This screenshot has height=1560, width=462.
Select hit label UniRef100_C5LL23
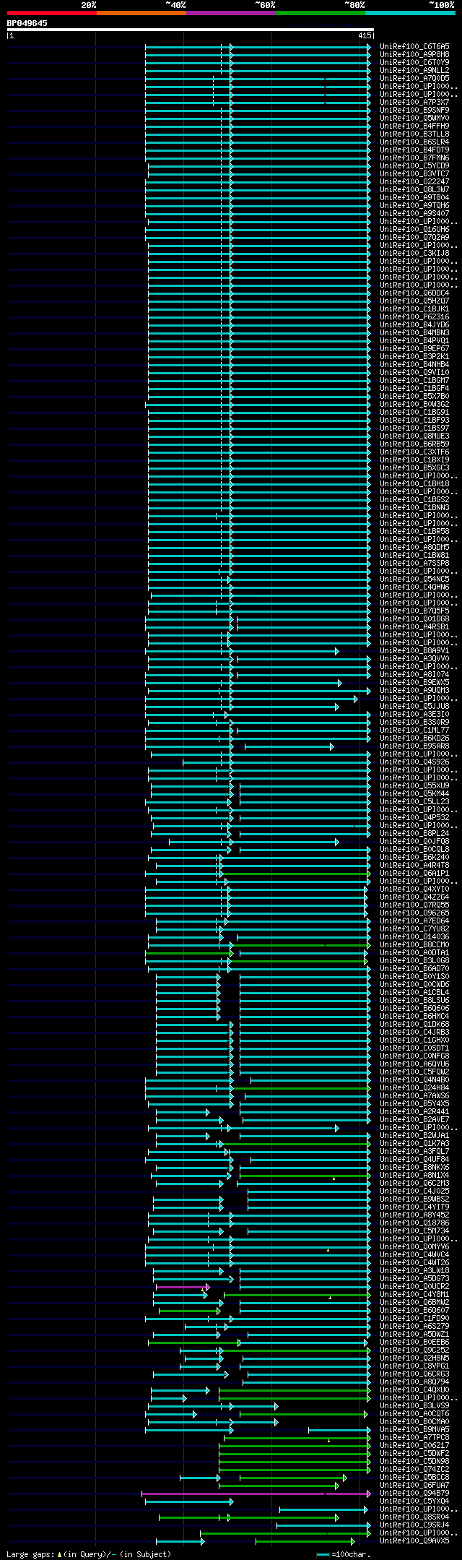(x=414, y=801)
